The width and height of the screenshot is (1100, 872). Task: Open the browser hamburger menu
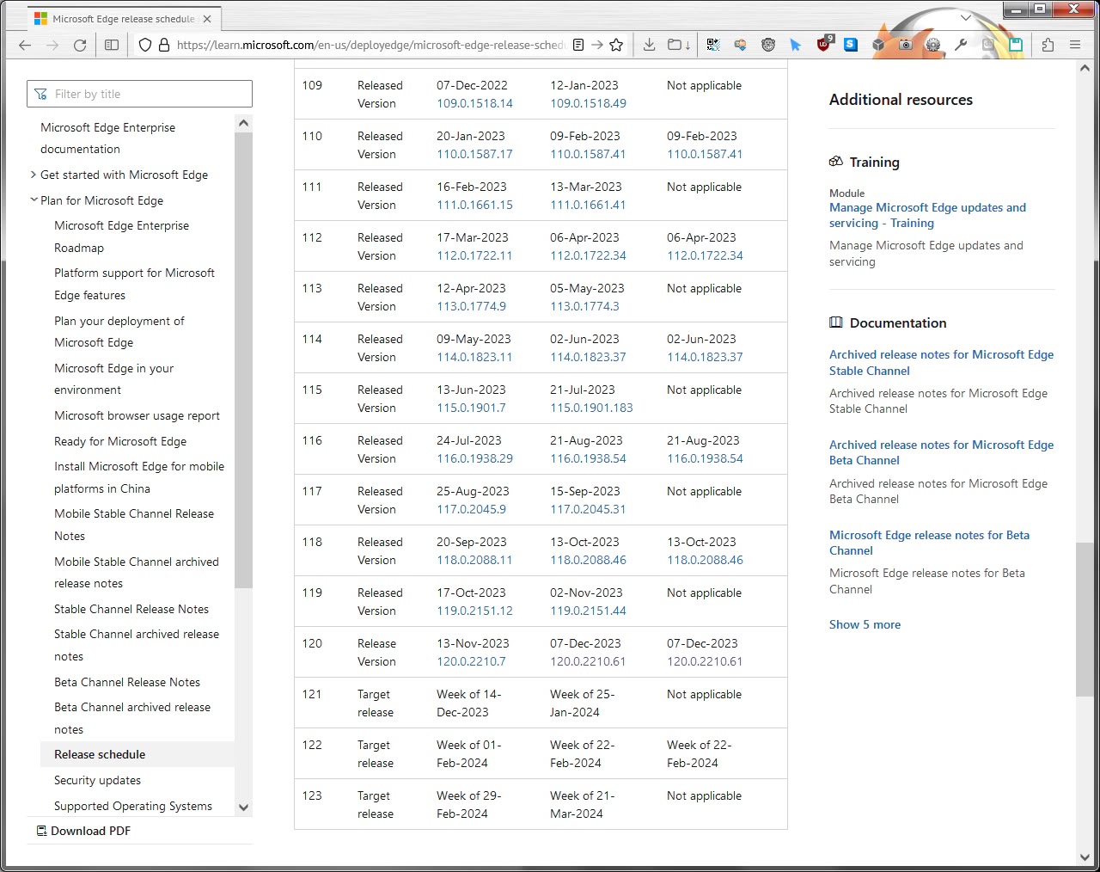1075,45
